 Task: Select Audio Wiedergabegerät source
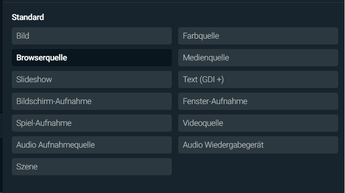point(258,145)
